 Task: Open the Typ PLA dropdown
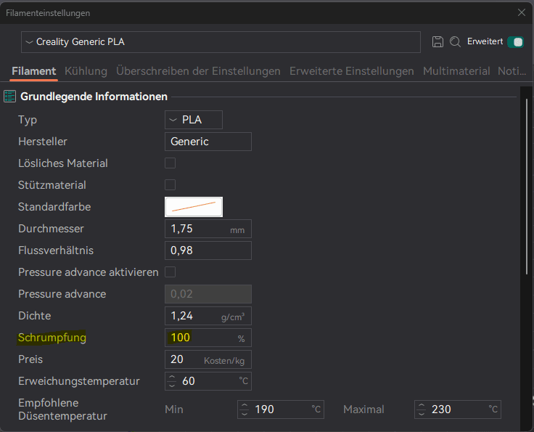click(194, 120)
